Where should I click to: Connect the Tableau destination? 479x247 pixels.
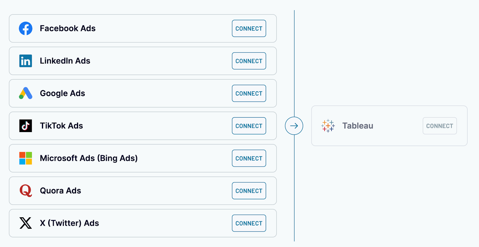(x=439, y=126)
